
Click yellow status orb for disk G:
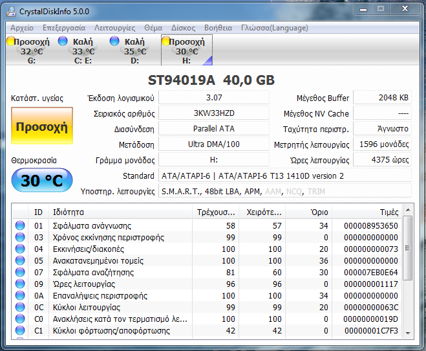tap(11, 41)
